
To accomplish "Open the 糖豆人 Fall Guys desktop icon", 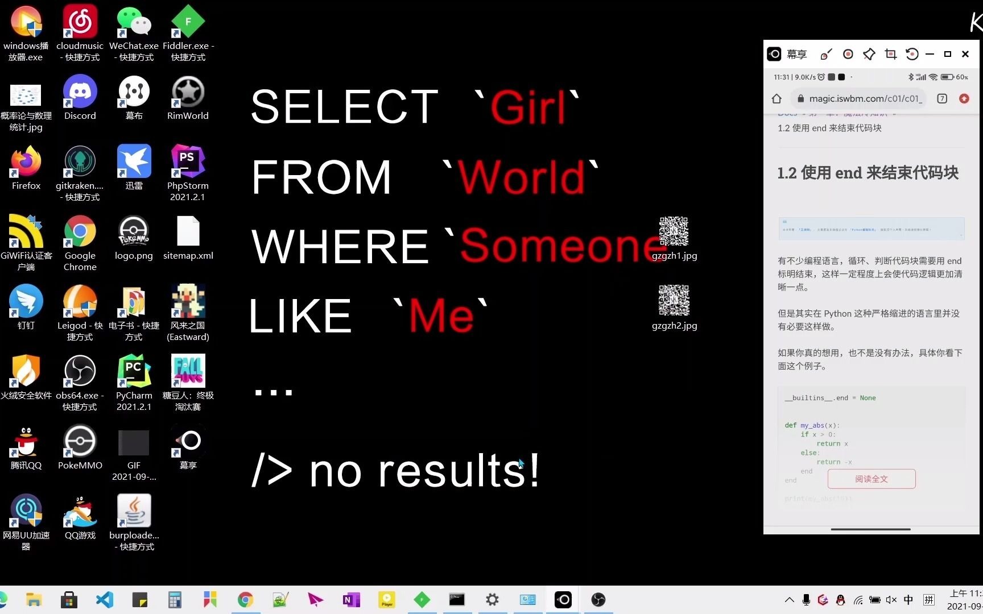I will [188, 383].
